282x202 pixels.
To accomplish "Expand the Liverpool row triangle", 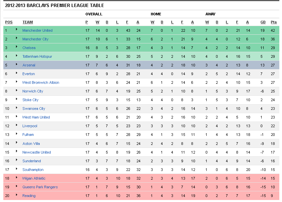I will [17, 125].
